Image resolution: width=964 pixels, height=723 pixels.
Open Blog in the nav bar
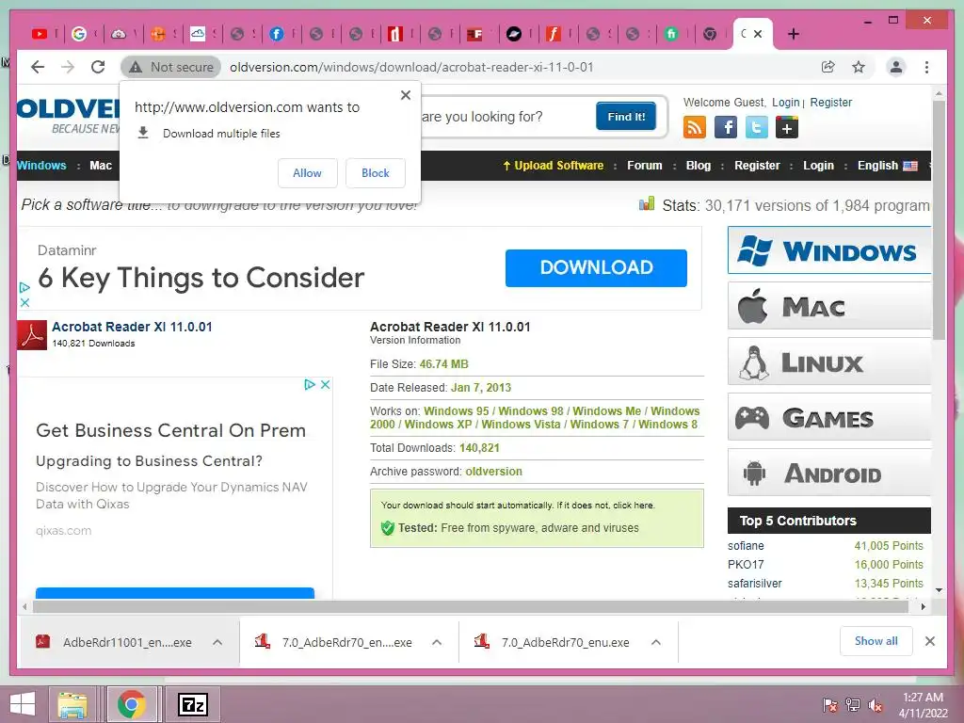point(698,166)
